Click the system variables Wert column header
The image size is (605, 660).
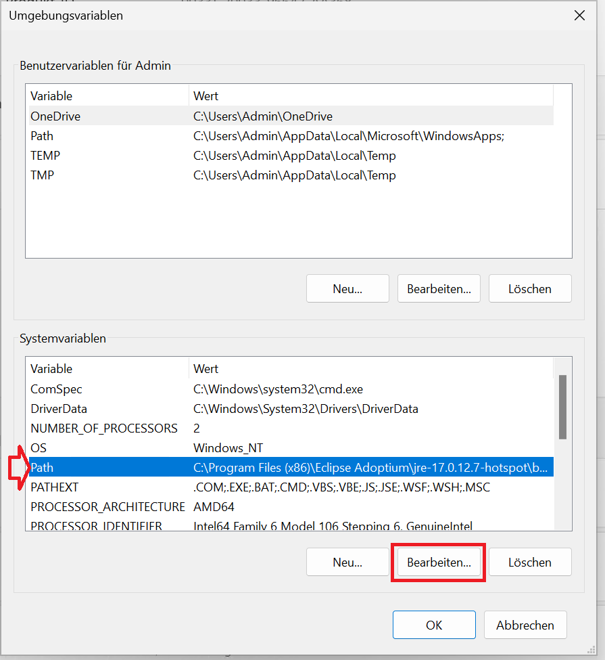tap(371, 369)
